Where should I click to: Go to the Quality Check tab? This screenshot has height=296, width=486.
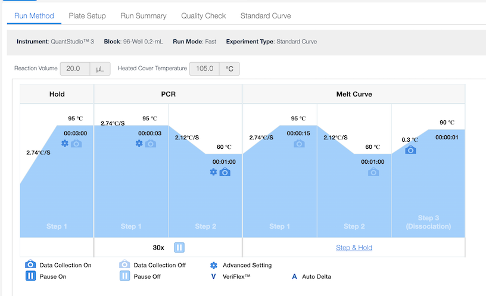(x=203, y=16)
